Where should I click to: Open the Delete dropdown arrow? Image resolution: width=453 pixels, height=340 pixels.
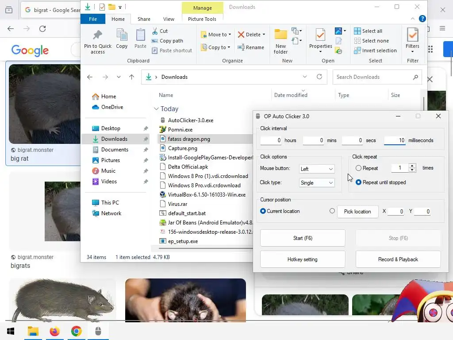click(x=264, y=35)
